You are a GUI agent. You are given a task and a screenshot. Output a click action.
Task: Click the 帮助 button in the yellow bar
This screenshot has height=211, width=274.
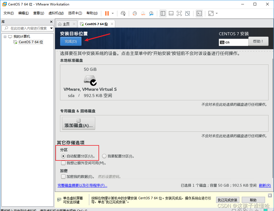pos(253,200)
